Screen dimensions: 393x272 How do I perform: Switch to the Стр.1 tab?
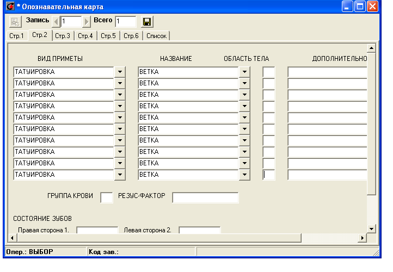point(16,36)
